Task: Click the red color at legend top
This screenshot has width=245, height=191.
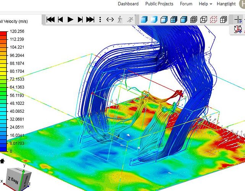Action: point(3,33)
